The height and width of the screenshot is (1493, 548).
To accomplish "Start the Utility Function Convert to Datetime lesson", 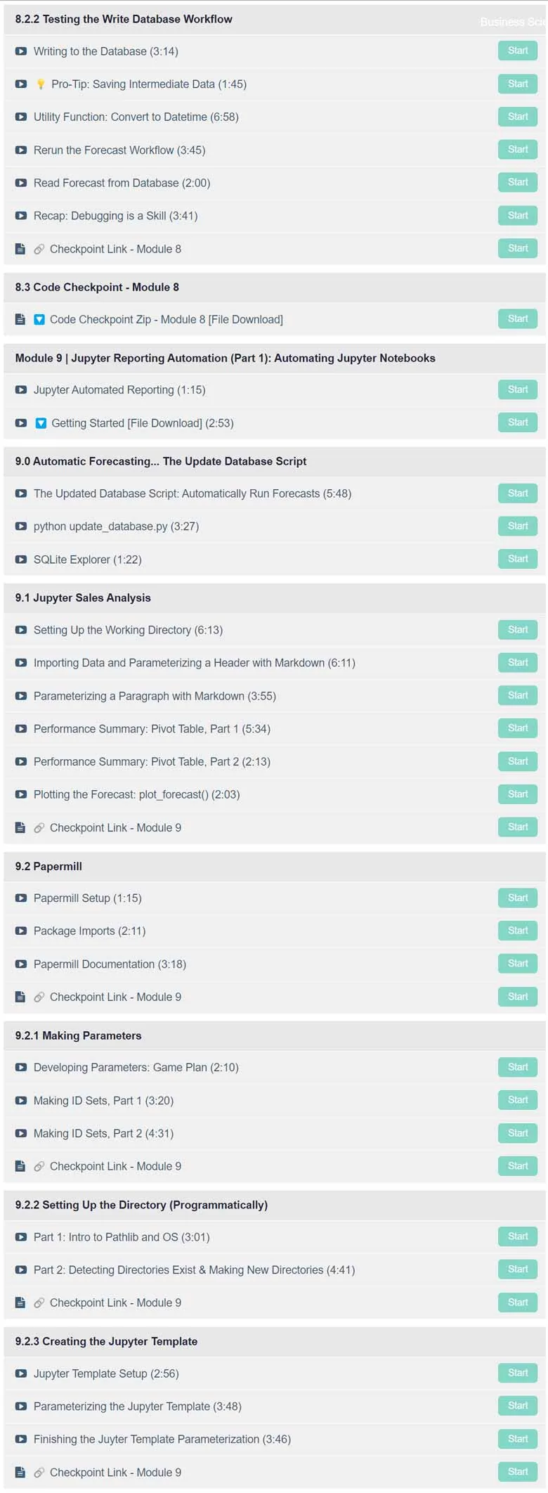I will 518,117.
